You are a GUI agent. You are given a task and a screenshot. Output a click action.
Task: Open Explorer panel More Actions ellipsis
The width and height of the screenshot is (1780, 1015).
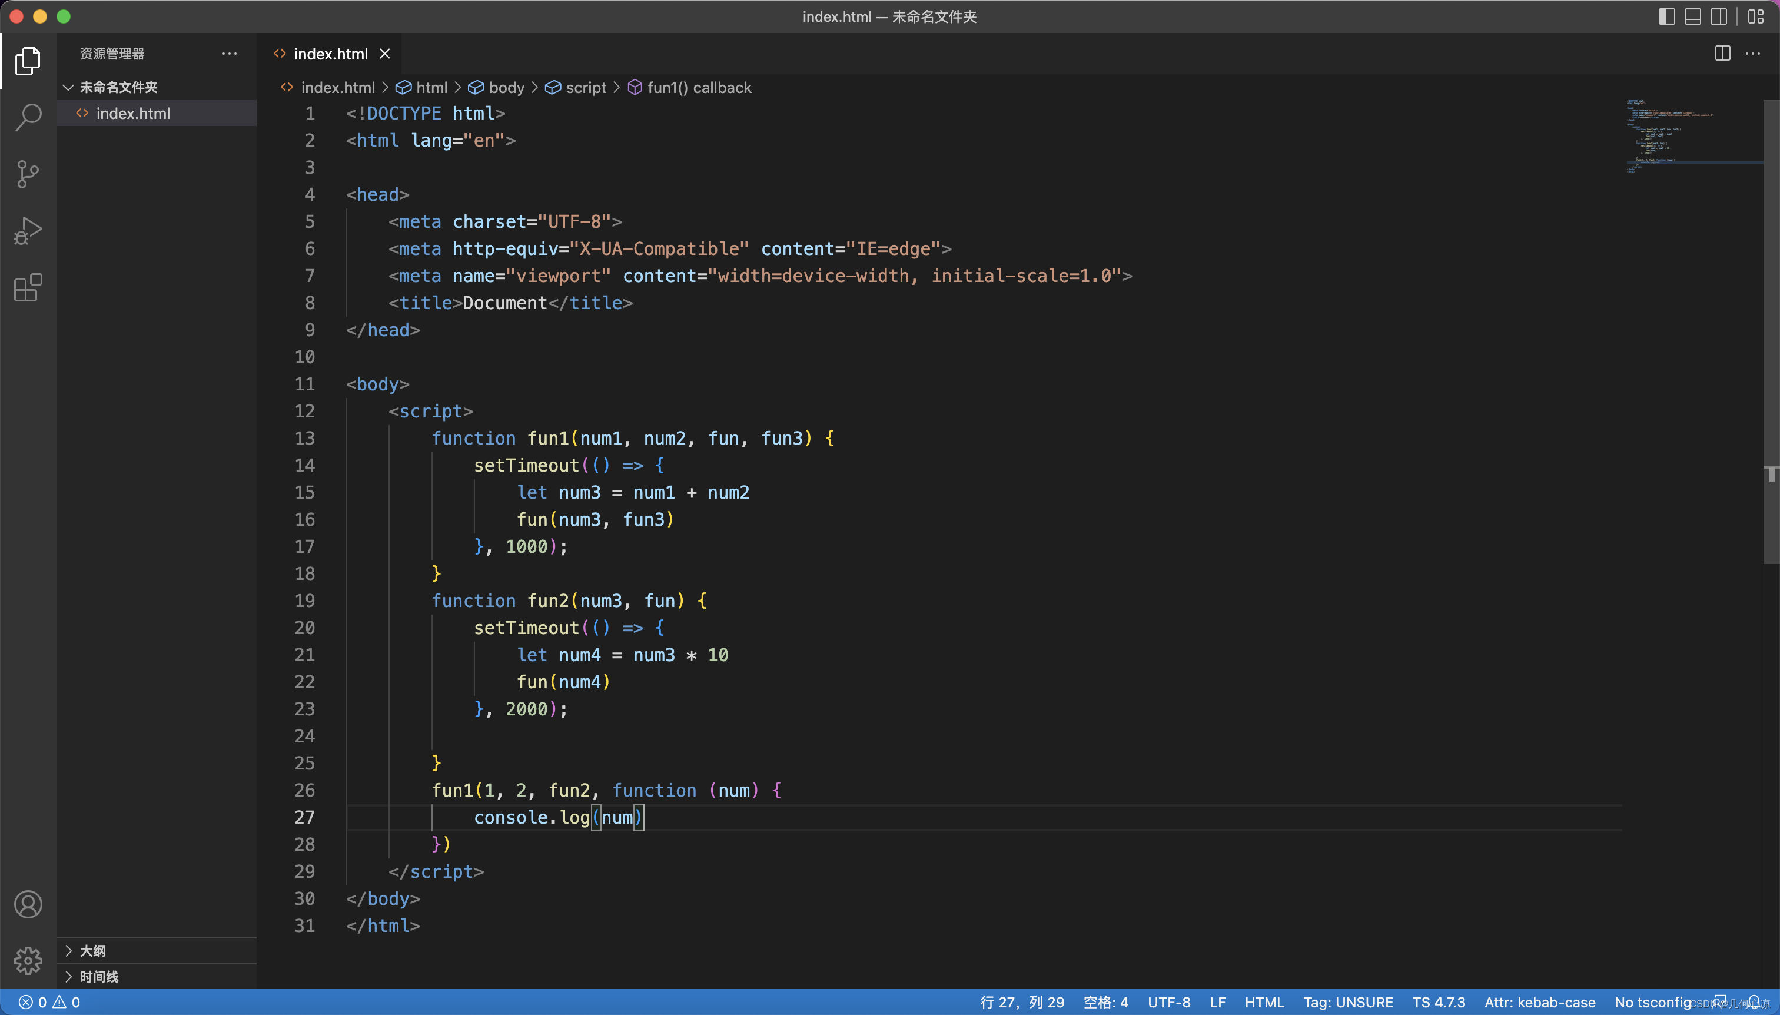click(230, 54)
